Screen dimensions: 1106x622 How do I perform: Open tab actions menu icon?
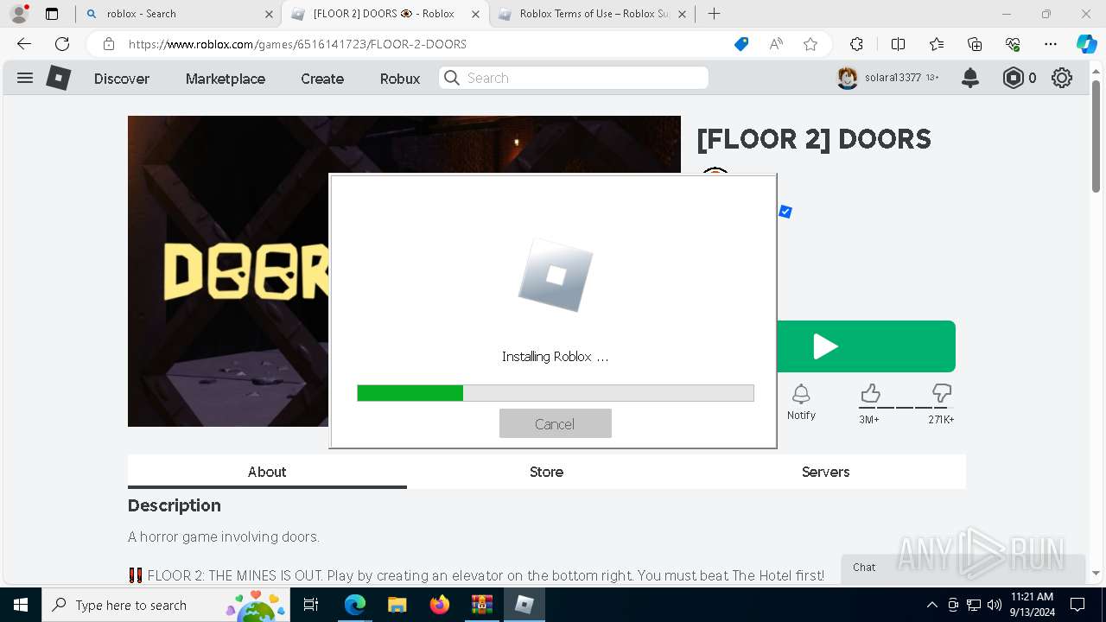pos(52,14)
